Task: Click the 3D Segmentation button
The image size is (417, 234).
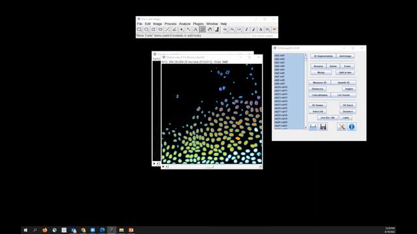Action: 323,56
